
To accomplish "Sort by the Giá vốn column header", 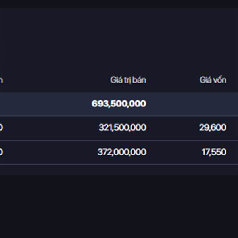I will (x=213, y=80).
